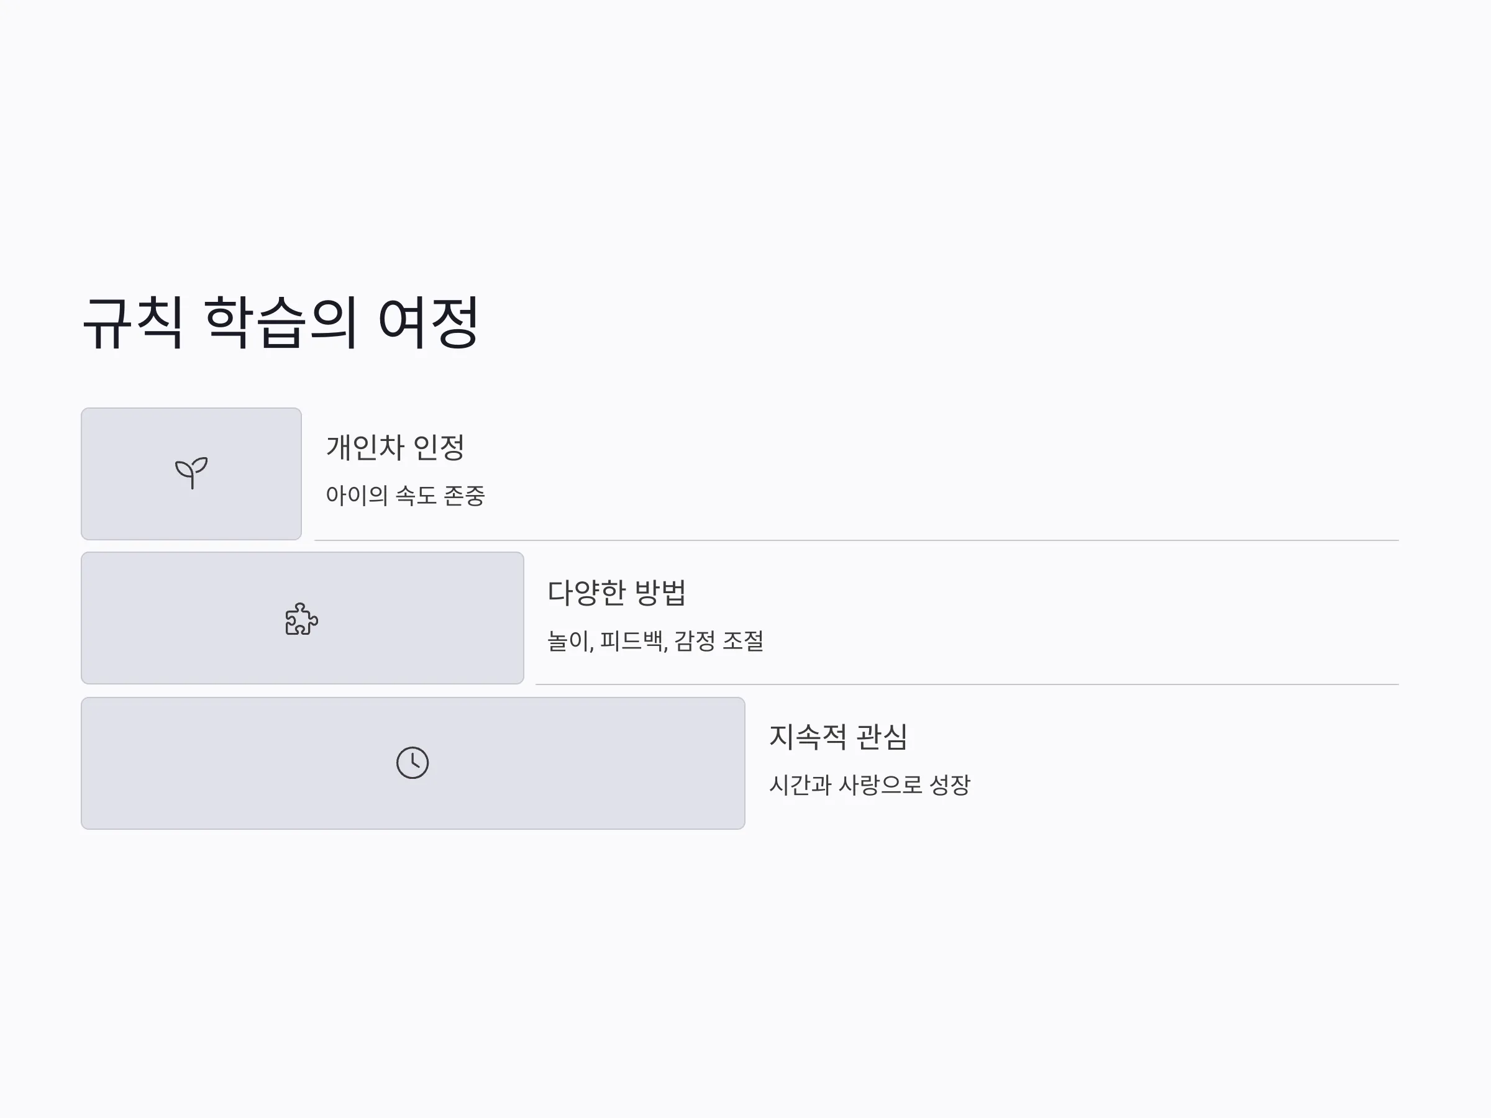The width and height of the screenshot is (1491, 1118).
Task: Click the text 아이의 속도 존중
Action: [405, 495]
